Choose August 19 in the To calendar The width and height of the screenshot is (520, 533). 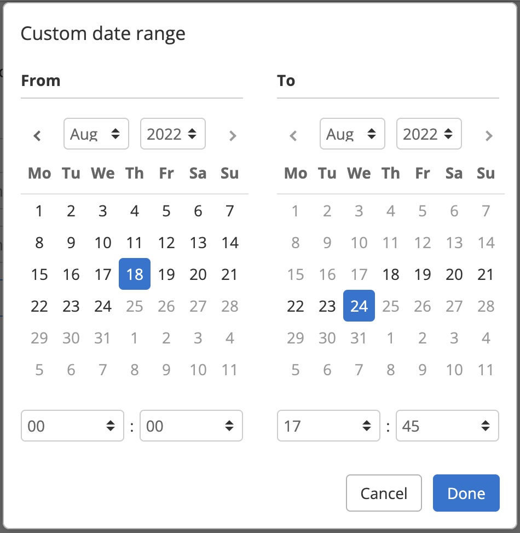422,274
